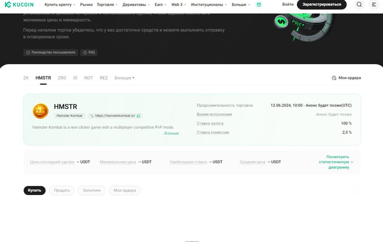Open the https://hamsterkombat.io/ link

click(x=115, y=116)
